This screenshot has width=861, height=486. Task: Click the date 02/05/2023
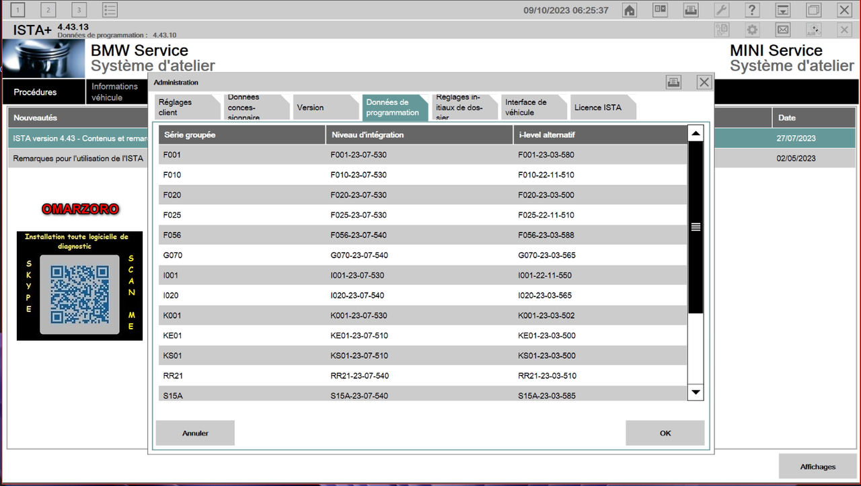[x=796, y=159]
